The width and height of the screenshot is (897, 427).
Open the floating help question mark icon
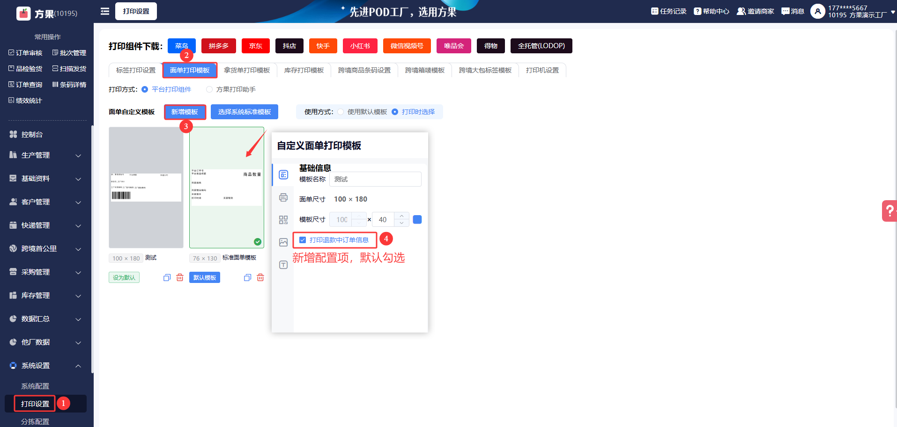[x=889, y=211]
